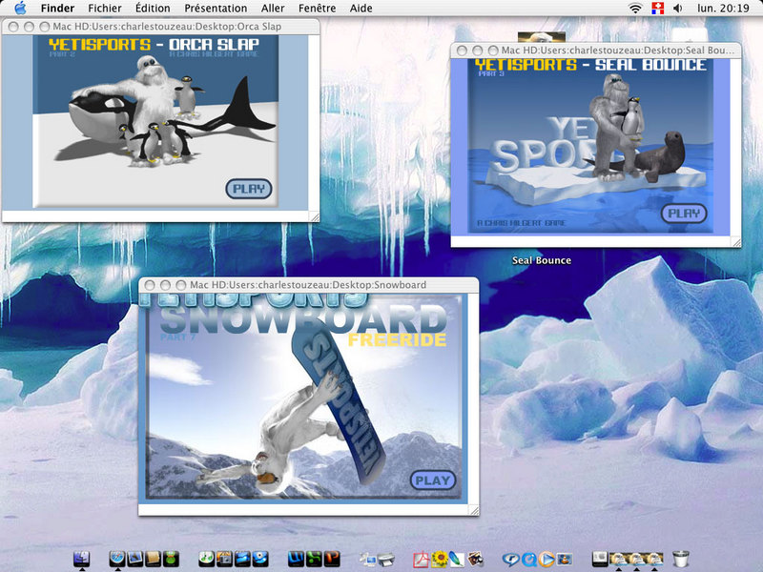Launch QuickTime Player blue Q icon
Image resolution: width=763 pixels, height=572 pixels.
[529, 560]
